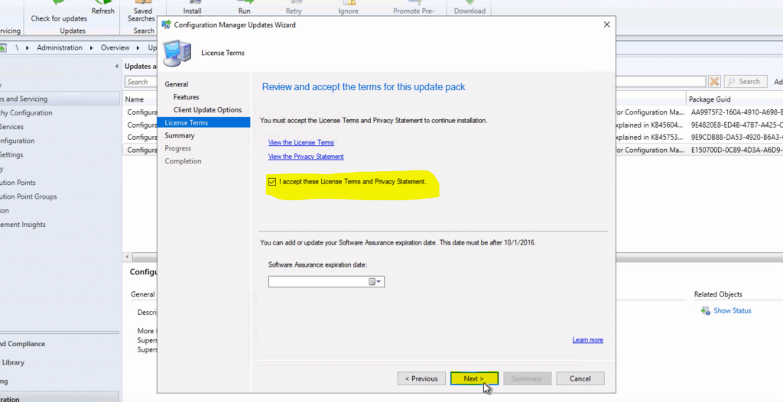The width and height of the screenshot is (783, 402).
Task: Click the Progress step in wizard sidebar
Action: coord(177,148)
